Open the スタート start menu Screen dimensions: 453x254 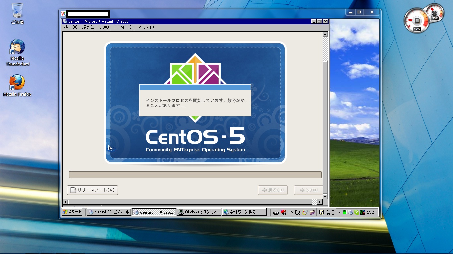click(72, 212)
